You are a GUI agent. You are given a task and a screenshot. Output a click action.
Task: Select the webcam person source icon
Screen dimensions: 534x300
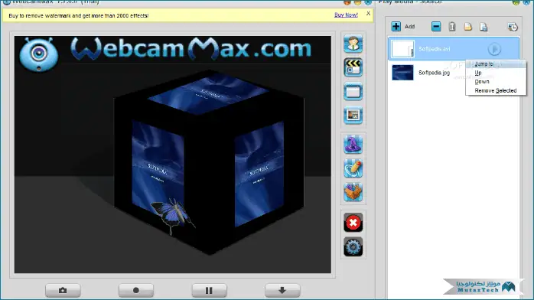point(353,44)
